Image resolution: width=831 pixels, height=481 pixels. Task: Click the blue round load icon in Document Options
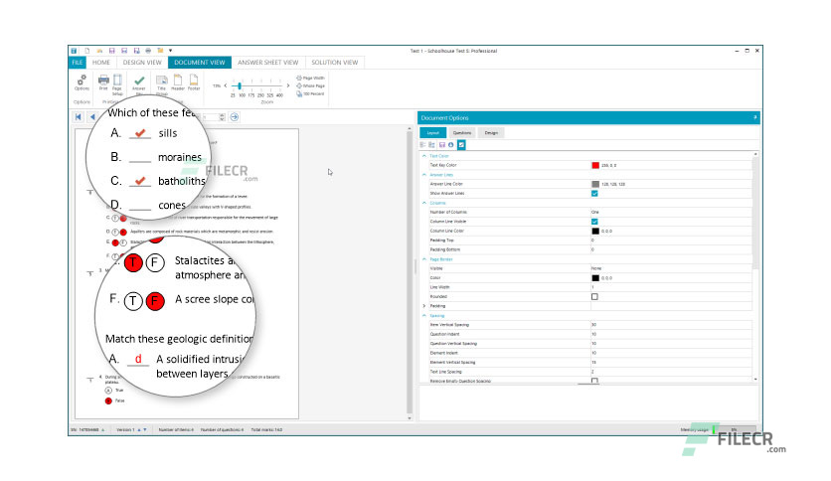click(x=451, y=145)
